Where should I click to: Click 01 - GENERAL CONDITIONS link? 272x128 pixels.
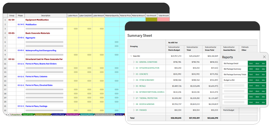(x=147, y=62)
